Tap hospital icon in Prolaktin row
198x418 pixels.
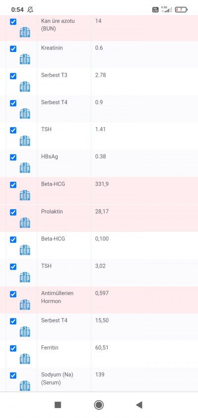coord(25,223)
